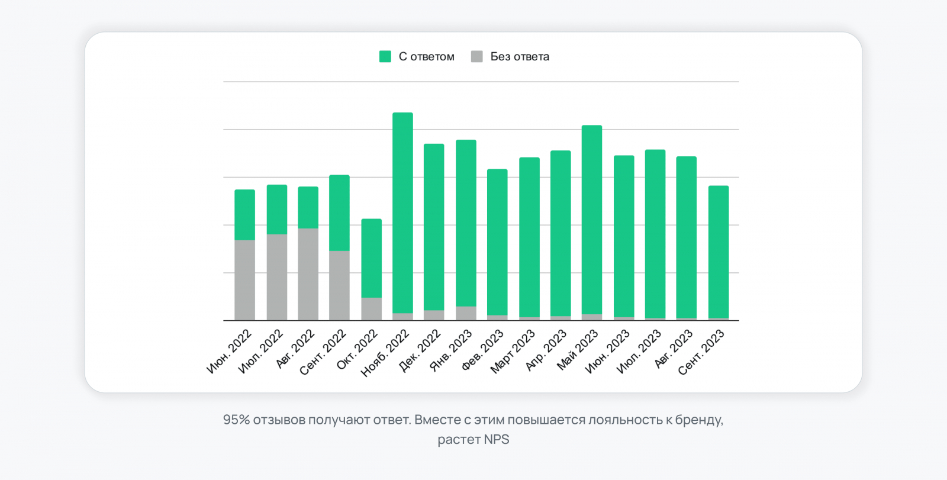This screenshot has width=947, height=480.
Task: Click the gray segment of Окт. 2022 bar
Action: 371,309
